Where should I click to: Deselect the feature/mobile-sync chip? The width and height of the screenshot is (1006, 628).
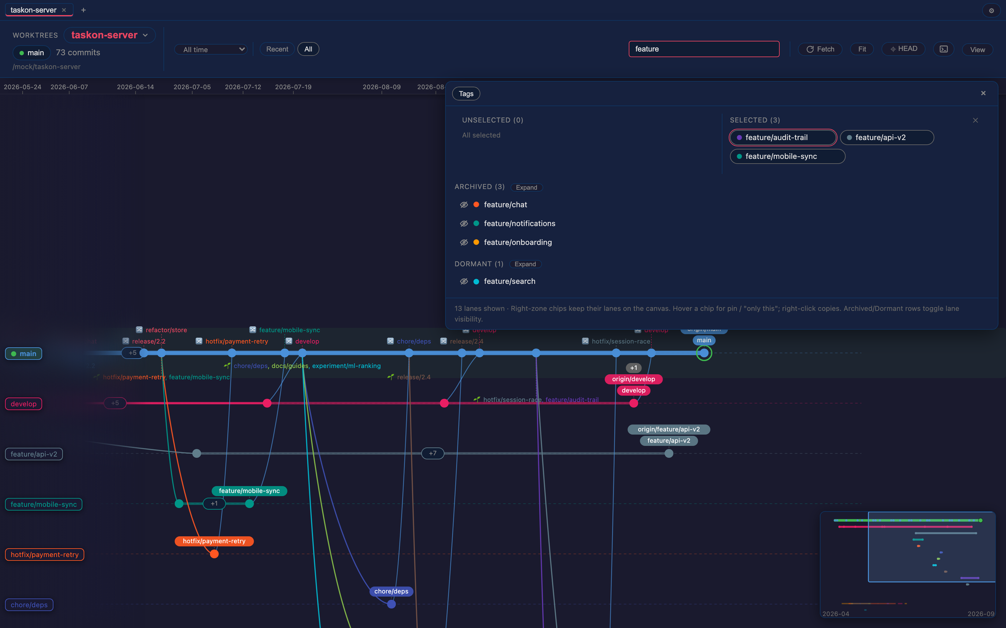pyautogui.click(x=787, y=156)
